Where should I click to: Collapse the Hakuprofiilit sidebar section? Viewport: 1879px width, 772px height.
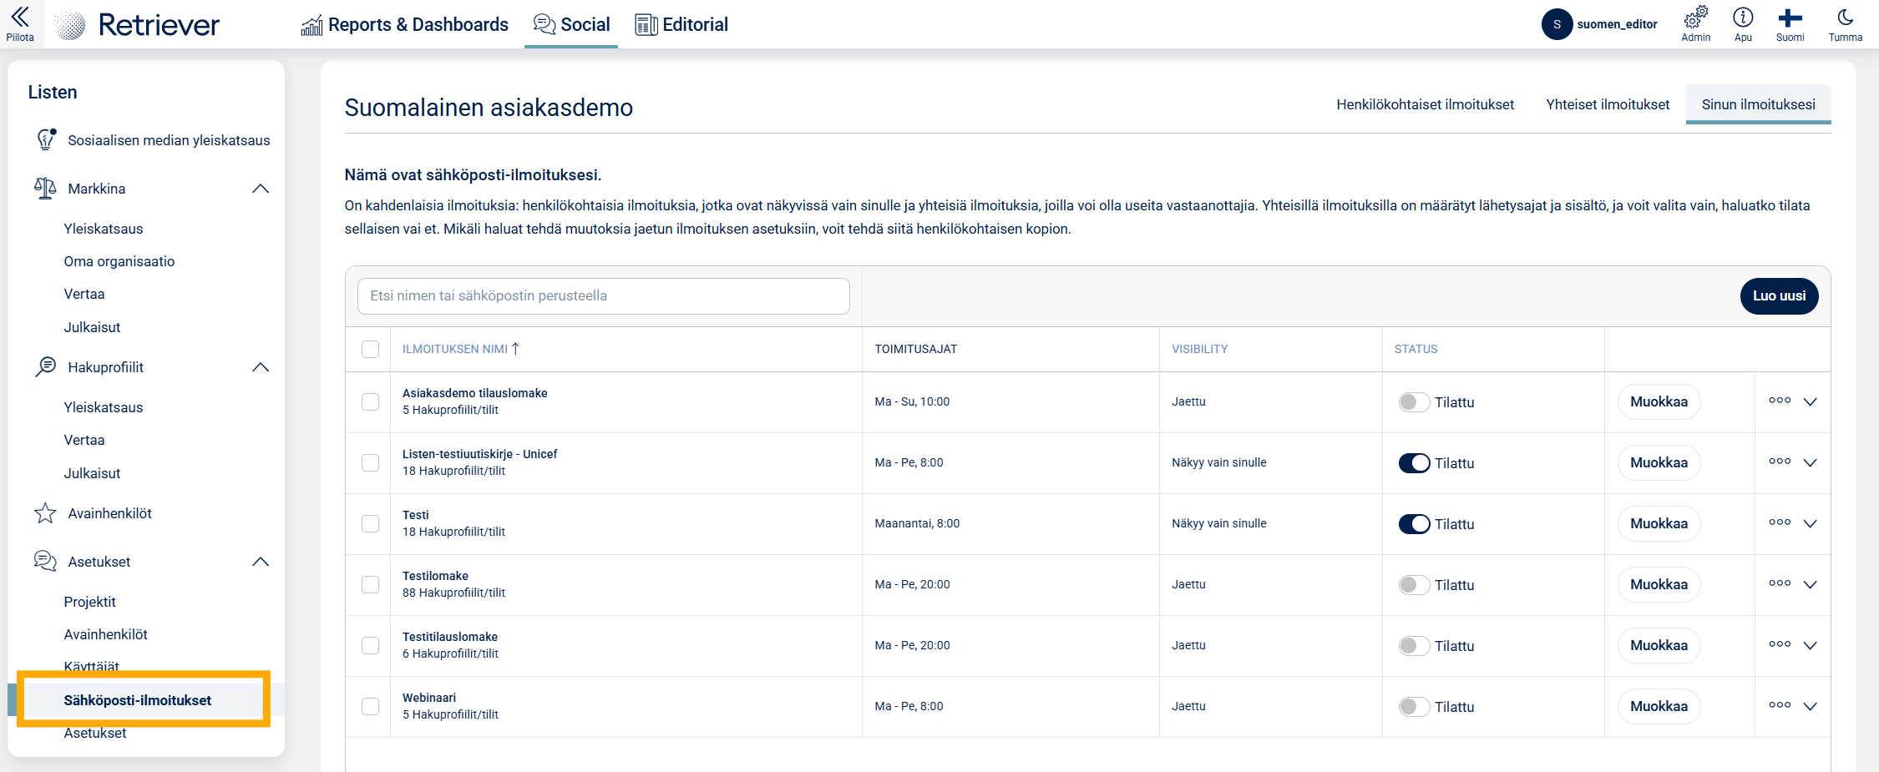pyautogui.click(x=261, y=367)
